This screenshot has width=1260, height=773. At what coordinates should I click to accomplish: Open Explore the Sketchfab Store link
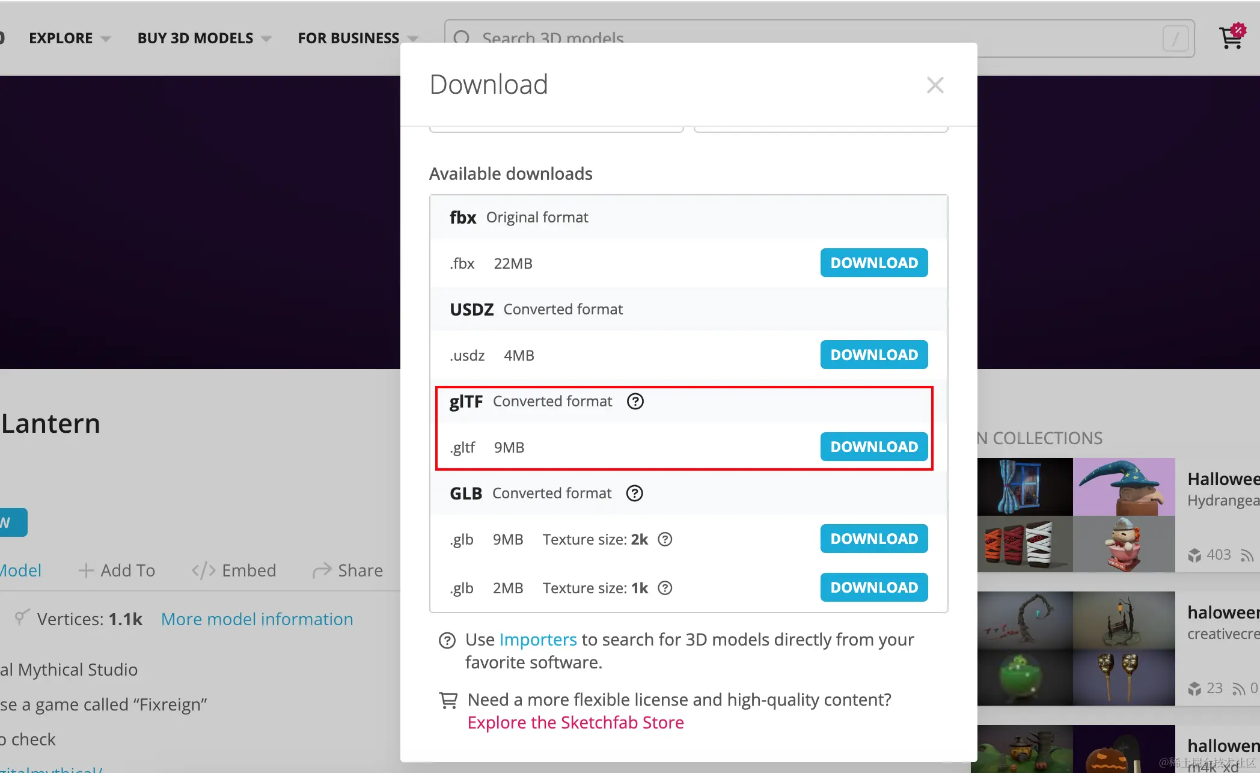[x=575, y=722]
